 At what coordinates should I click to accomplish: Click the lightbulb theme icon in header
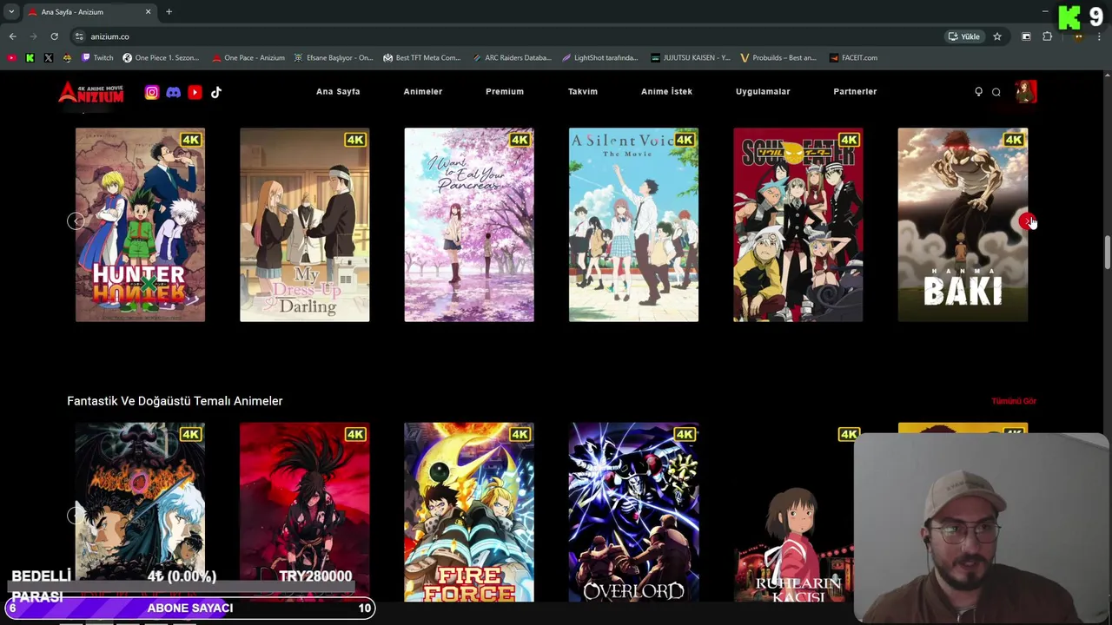pyautogui.click(x=978, y=92)
